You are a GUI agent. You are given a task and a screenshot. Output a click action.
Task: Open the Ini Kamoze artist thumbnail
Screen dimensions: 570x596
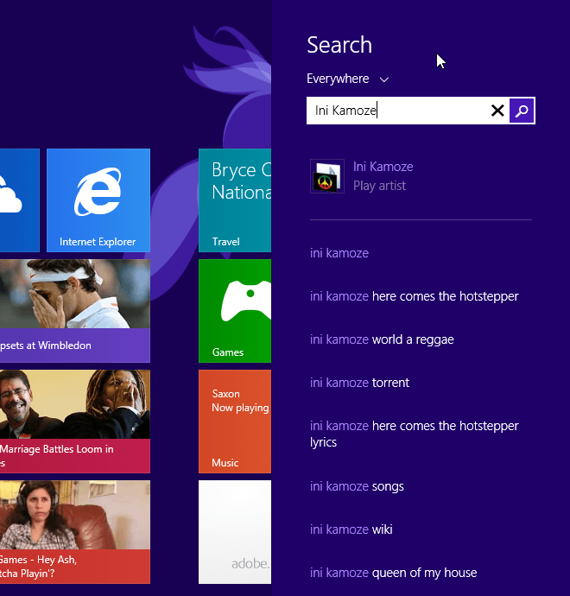(327, 176)
